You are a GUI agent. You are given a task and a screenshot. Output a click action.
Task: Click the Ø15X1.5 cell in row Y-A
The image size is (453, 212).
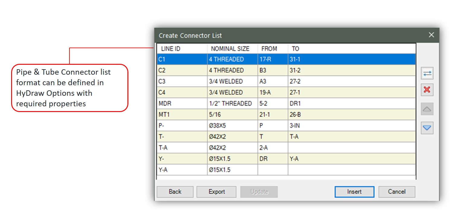tap(233, 170)
